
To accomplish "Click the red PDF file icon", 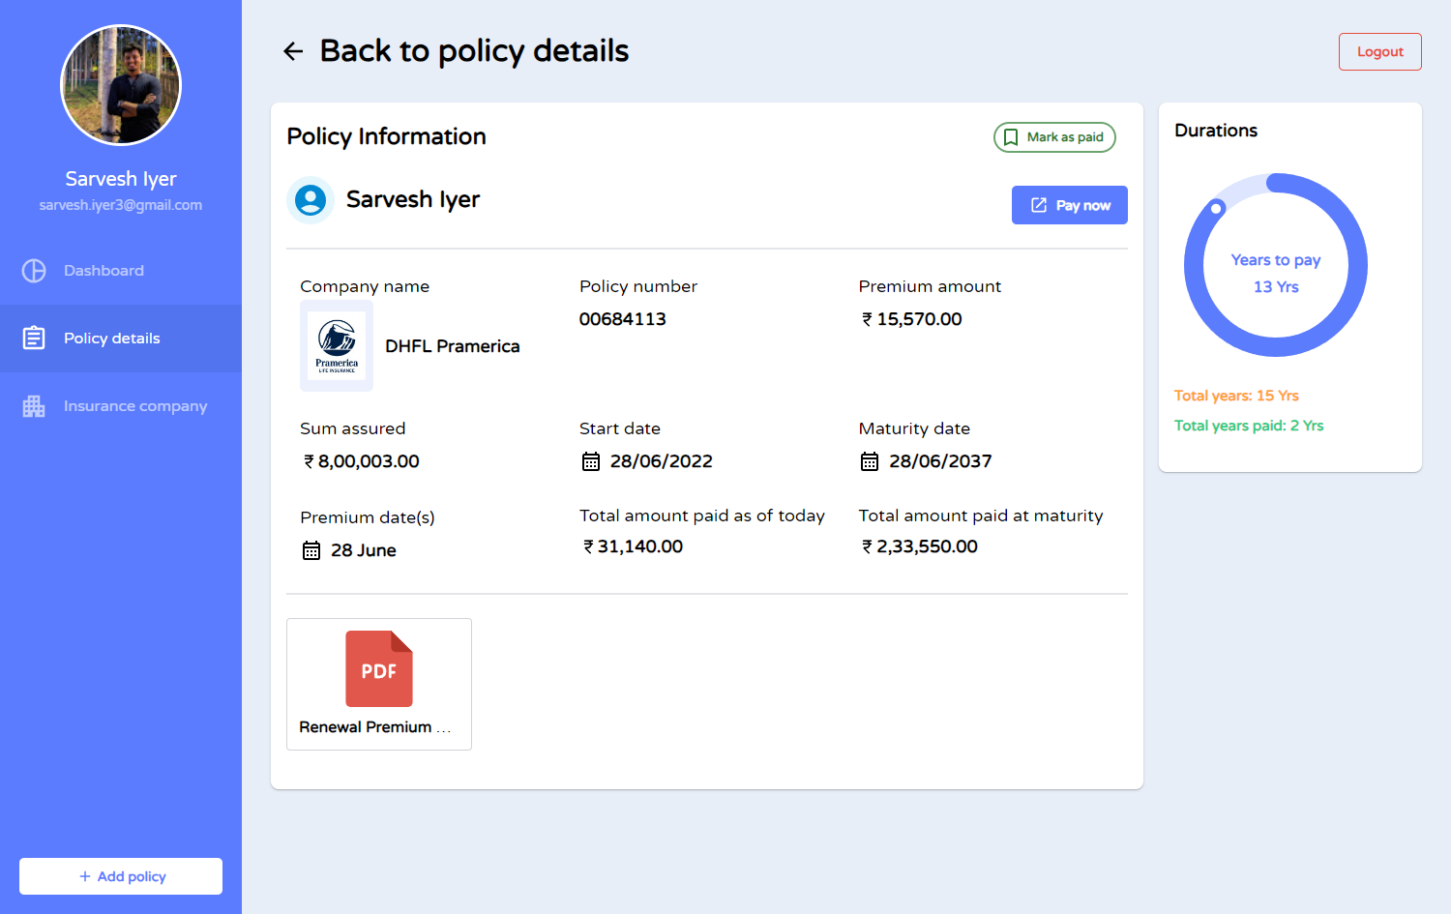I will click(379, 668).
